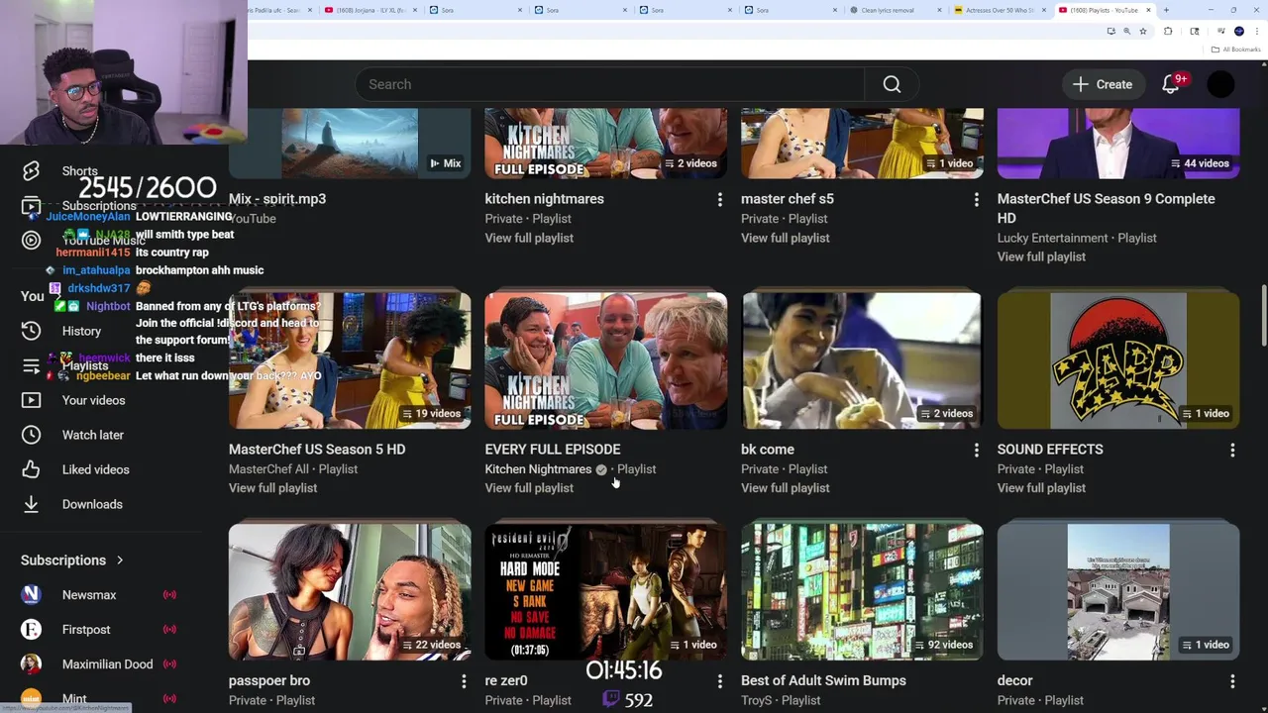The width and height of the screenshot is (1268, 713).
Task: Click the Best of Adult Swim Bumps title
Action: (823, 681)
